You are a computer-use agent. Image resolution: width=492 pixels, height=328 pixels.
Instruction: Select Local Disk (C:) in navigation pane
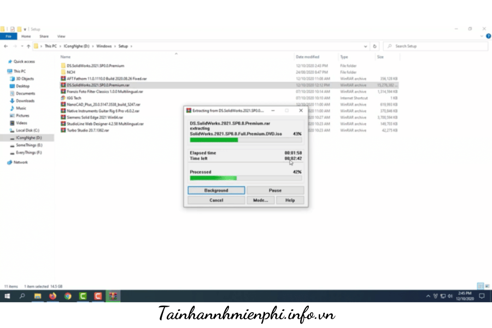pyautogui.click(x=28, y=130)
